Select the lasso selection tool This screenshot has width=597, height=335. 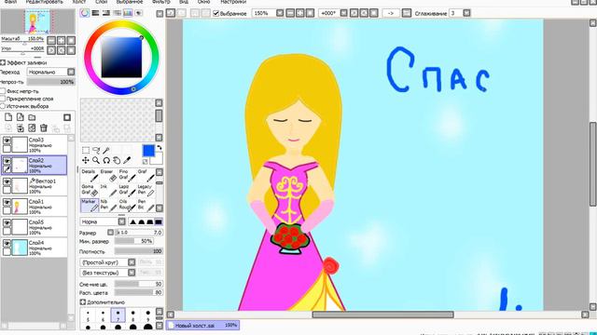tap(96, 151)
